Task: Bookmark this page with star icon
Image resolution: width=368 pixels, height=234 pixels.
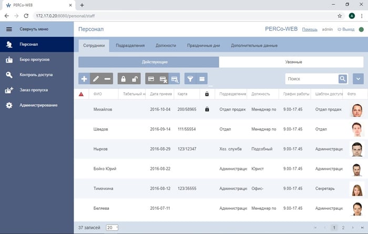Action: pyautogui.click(x=340, y=16)
